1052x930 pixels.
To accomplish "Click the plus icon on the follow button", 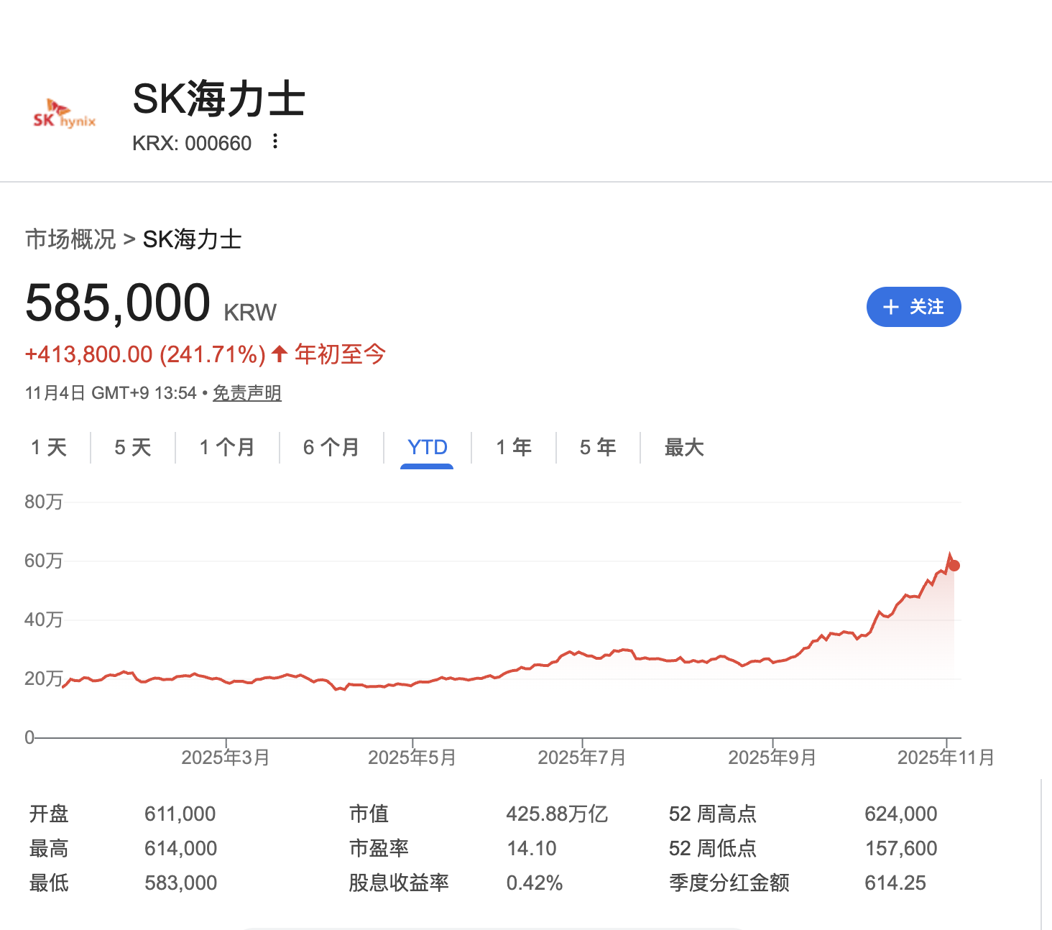I will point(890,307).
